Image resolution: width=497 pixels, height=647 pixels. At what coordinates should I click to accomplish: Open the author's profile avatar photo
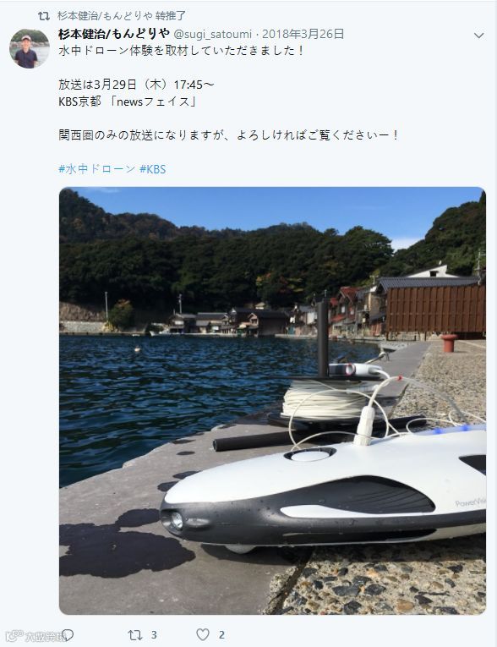point(30,48)
